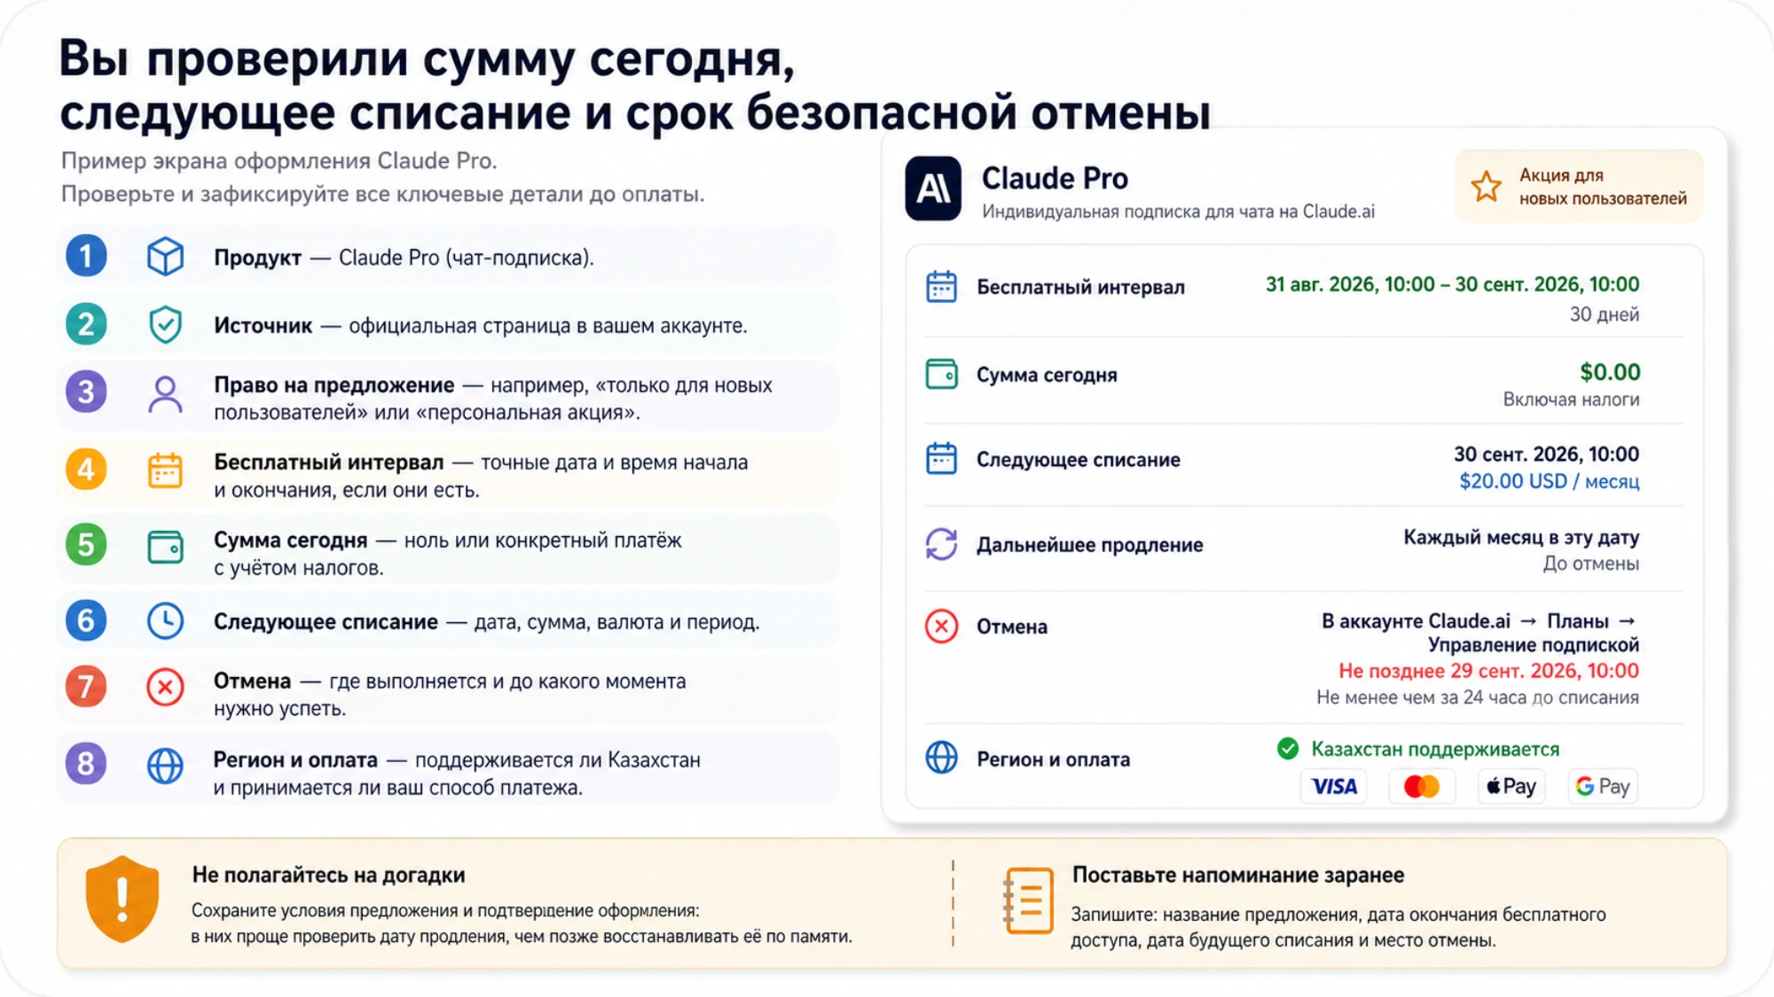Click the До отмены label
Image resolution: width=1774 pixels, height=997 pixels.
[1590, 564]
